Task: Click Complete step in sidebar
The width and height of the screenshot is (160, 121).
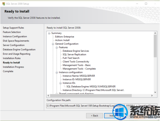Action: click(x=8, y=71)
